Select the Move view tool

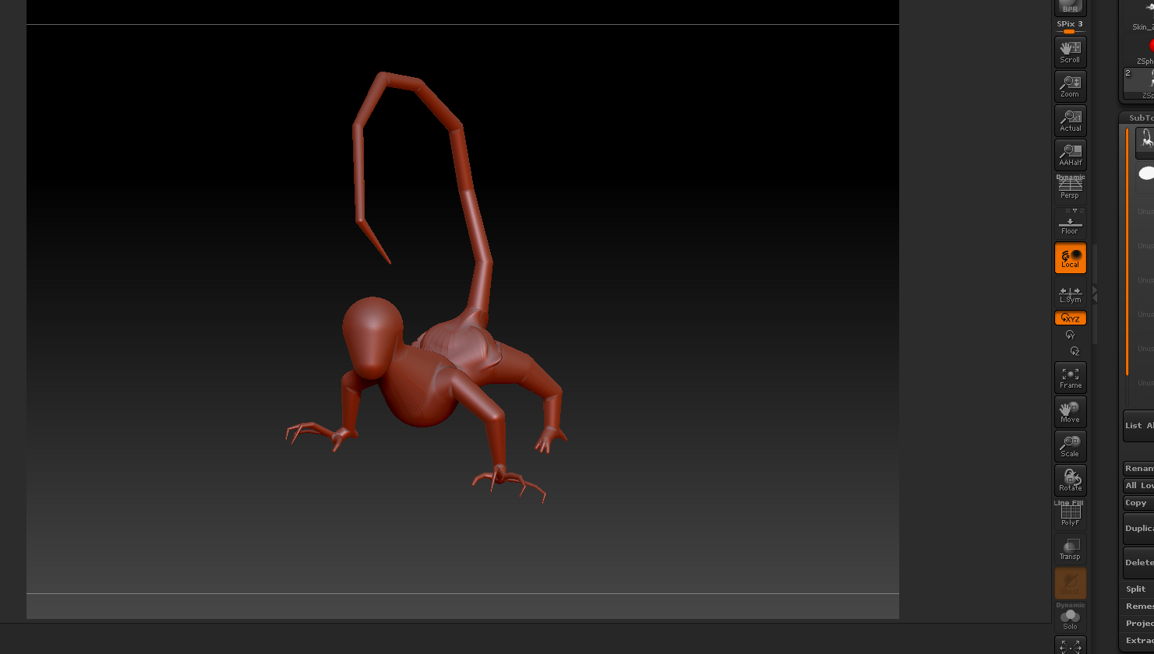(x=1070, y=412)
